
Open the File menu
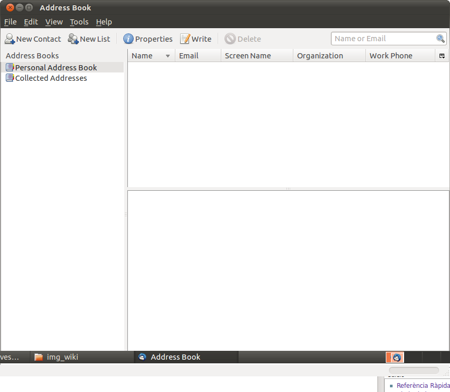(10, 22)
